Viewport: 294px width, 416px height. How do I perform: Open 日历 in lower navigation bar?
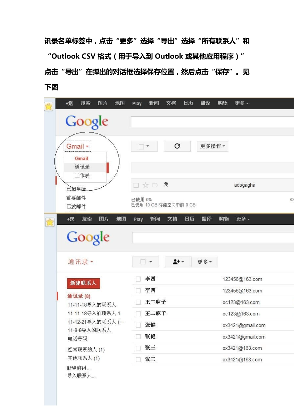(x=189, y=219)
